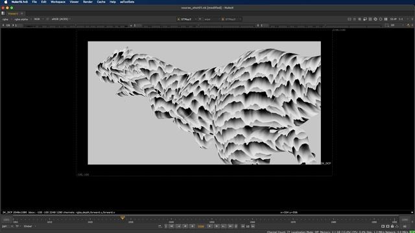The image size is (415, 233).
Task: Skip backward by frame increment
Action: pos(243,227)
